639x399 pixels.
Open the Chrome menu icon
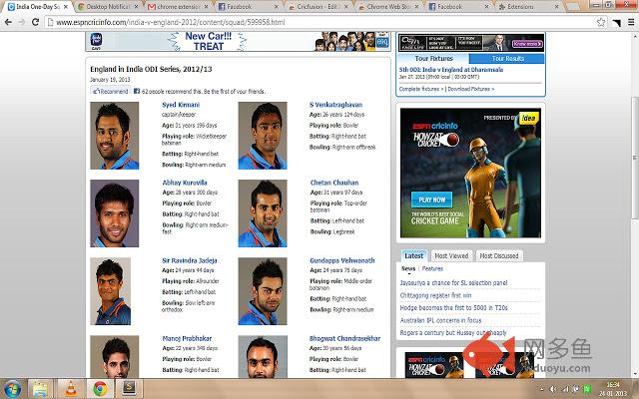click(x=630, y=22)
